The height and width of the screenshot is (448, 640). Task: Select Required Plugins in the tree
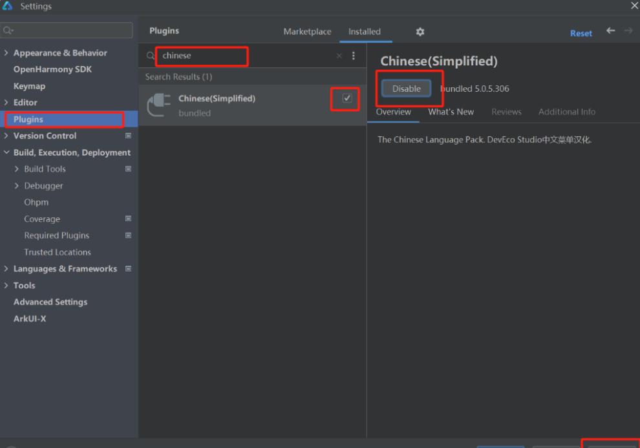[x=56, y=235]
